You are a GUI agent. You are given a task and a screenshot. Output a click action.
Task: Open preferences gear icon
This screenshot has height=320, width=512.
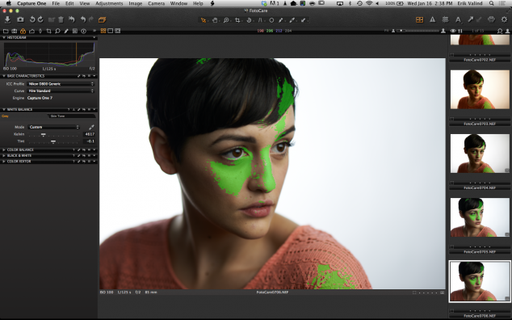505,19
